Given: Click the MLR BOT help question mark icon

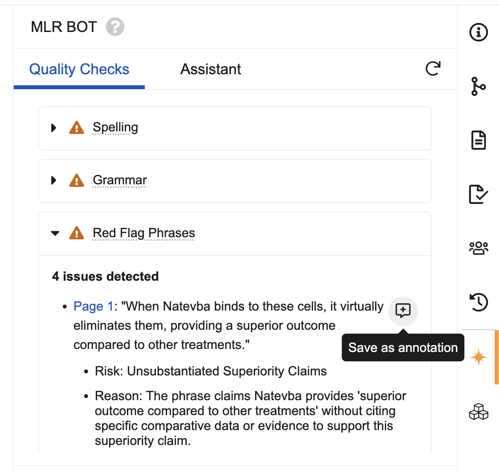Looking at the screenshot, I should coord(115,27).
